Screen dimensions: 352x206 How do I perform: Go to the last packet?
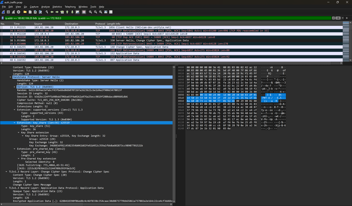point(72,12)
